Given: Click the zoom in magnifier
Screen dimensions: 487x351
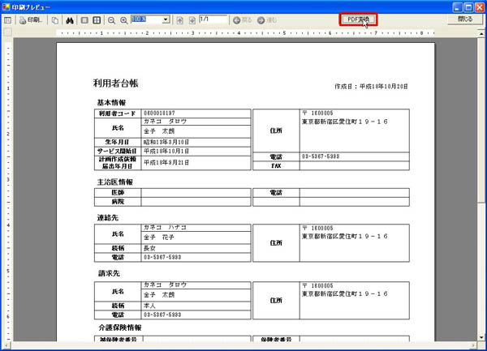Looking at the screenshot, I should [x=123, y=20].
